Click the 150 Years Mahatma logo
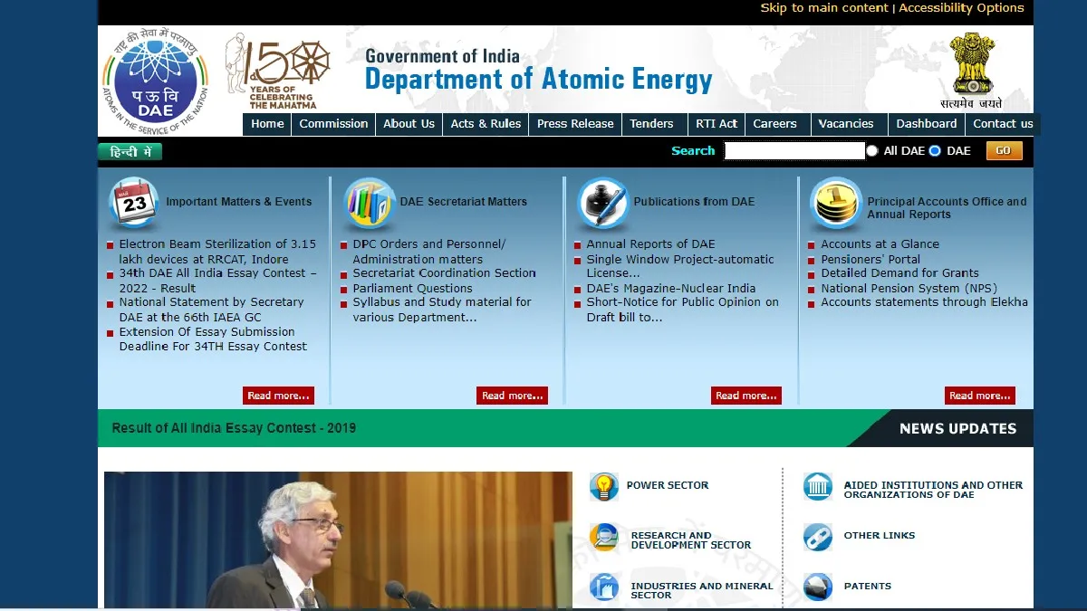This screenshot has height=611, width=1087. (278, 72)
